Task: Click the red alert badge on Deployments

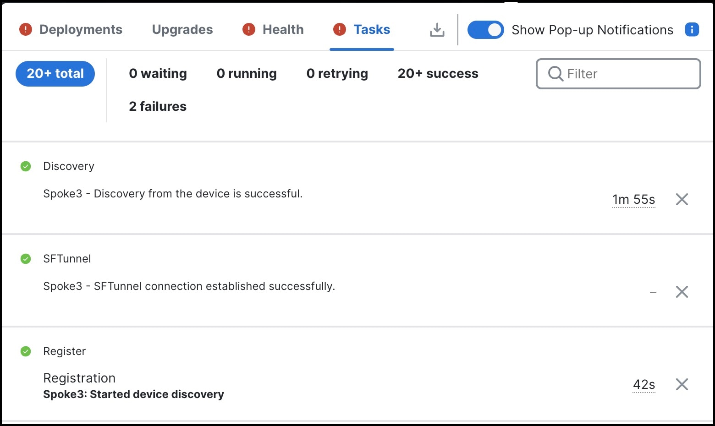Action: click(x=25, y=29)
